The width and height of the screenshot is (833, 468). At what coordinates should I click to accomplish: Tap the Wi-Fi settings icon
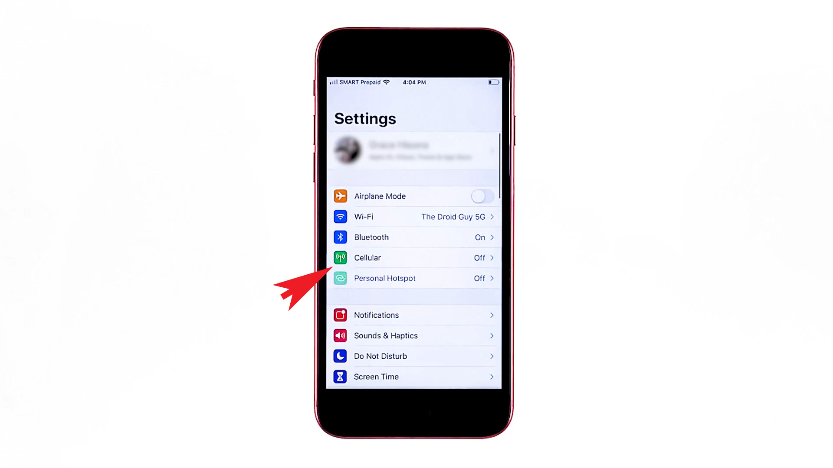click(341, 216)
